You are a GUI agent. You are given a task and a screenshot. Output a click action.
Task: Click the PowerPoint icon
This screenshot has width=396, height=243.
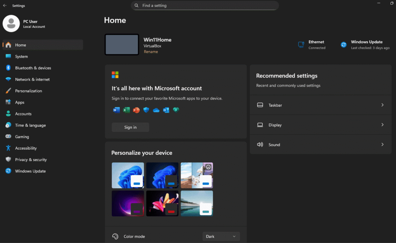pos(136,110)
